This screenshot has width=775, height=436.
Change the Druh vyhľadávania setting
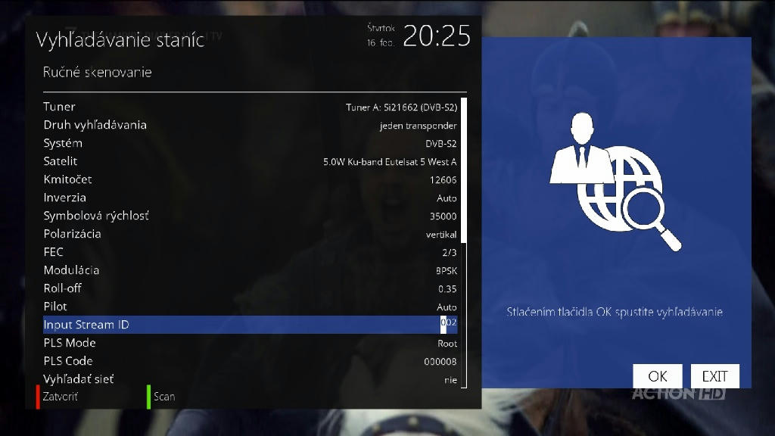[x=250, y=125]
